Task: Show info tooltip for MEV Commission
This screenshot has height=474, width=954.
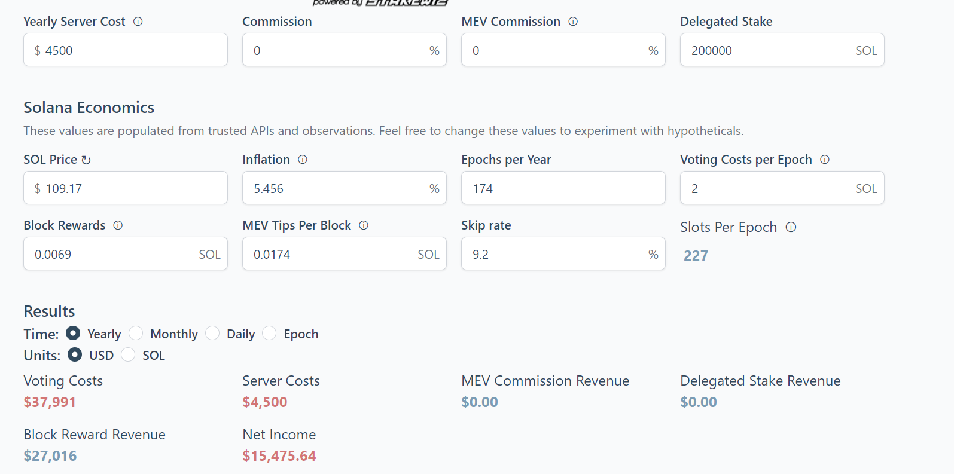Action: pyautogui.click(x=573, y=22)
